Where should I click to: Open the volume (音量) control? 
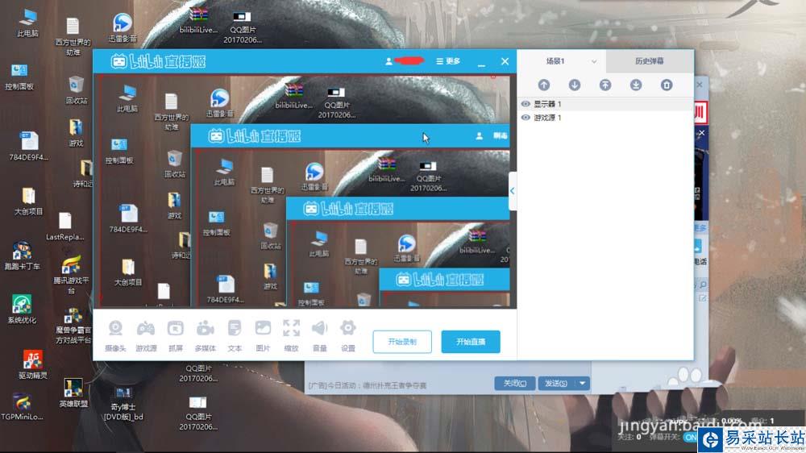pyautogui.click(x=320, y=335)
